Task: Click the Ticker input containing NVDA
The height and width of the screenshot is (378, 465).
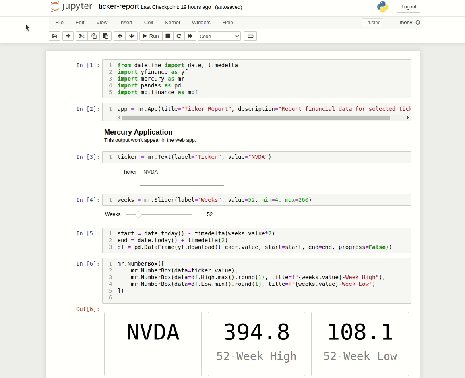Action: [182, 176]
